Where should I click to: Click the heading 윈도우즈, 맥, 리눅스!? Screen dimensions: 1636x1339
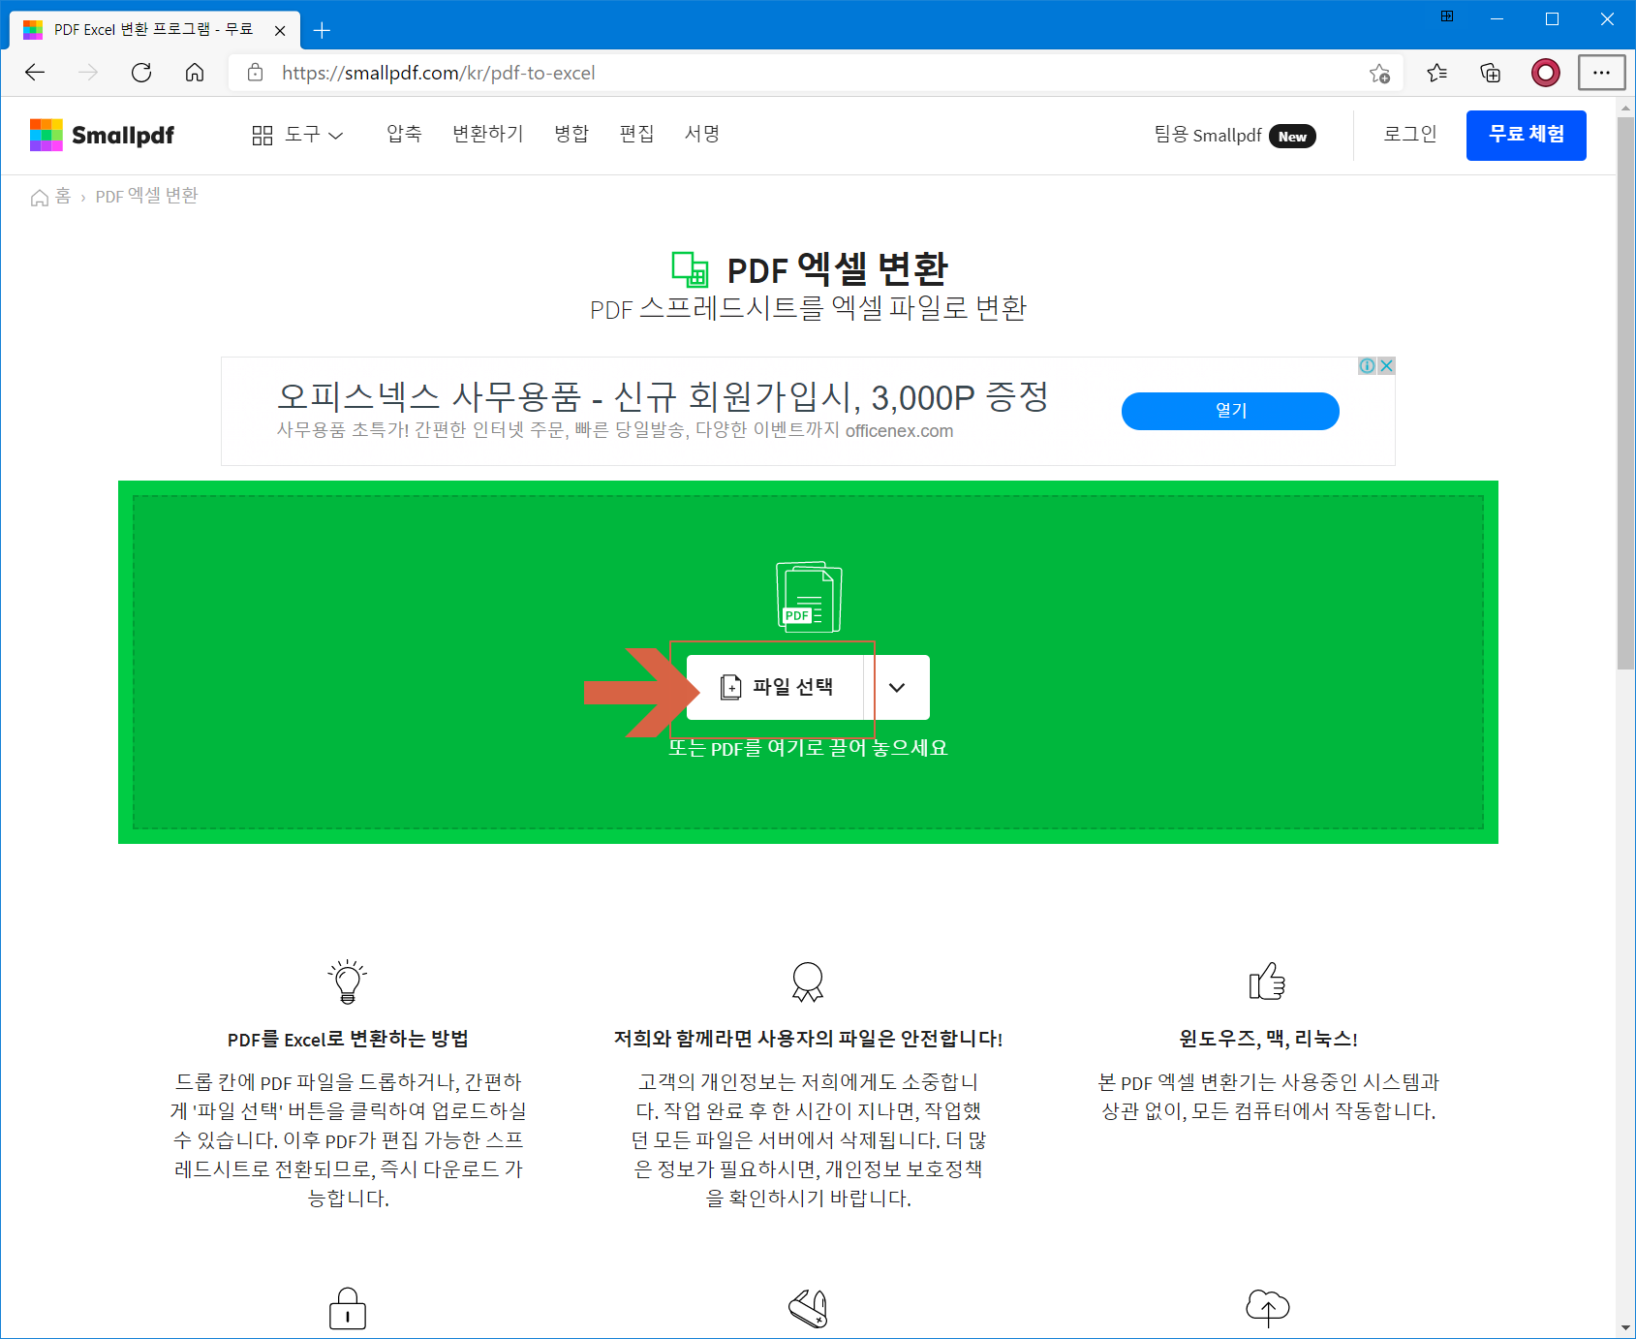1268,1039
